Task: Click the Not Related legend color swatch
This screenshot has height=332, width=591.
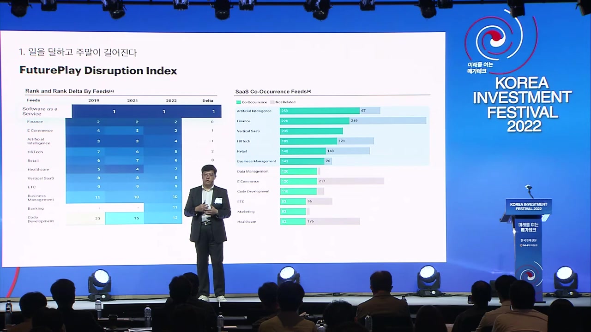Action: click(x=272, y=102)
